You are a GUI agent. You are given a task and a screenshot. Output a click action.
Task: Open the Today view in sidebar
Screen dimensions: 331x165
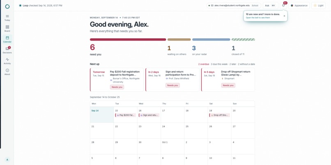tap(7, 18)
